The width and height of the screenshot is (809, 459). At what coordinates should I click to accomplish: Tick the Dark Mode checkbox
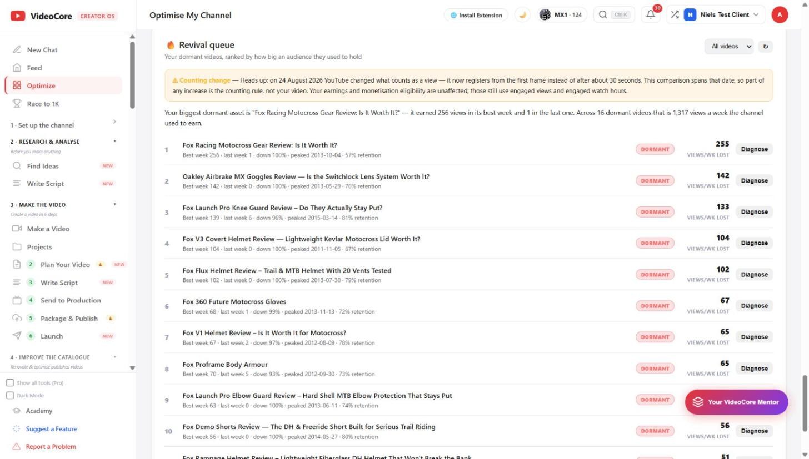pos(10,396)
